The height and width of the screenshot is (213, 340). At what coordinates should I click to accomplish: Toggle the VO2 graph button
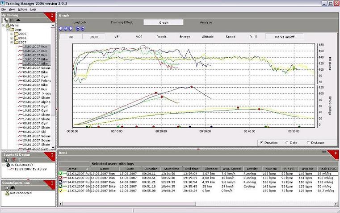click(139, 37)
